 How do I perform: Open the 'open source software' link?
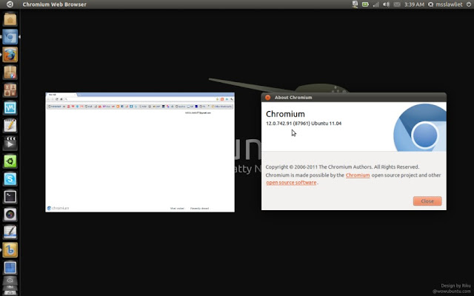click(x=291, y=183)
